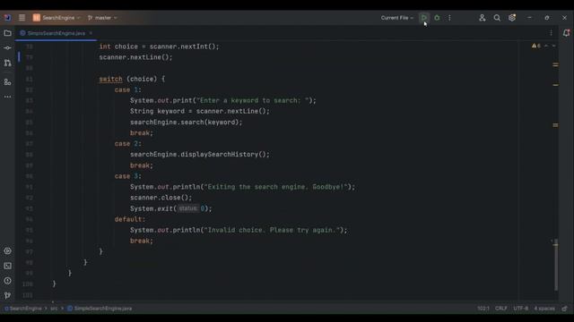The width and height of the screenshot is (574, 322).
Task: Toggle the read-only lock in the status bar
Action: point(564,309)
